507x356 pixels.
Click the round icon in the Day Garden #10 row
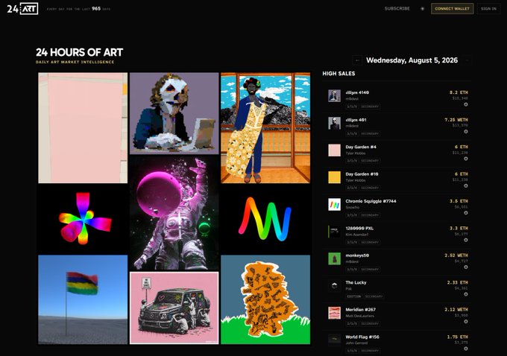tap(466, 185)
